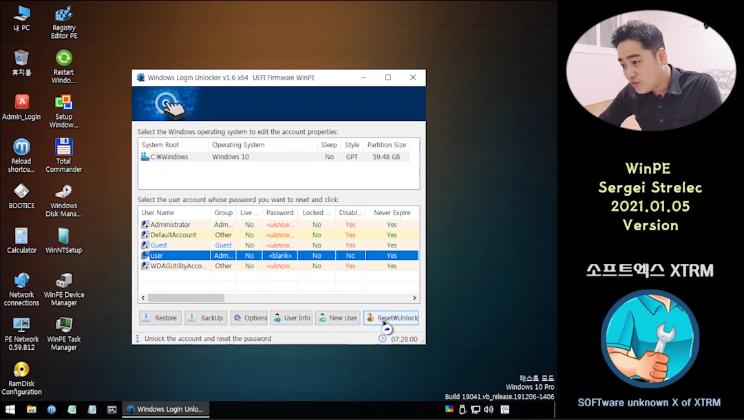Click the Locked column header
The width and height of the screenshot is (744, 420).
click(x=317, y=213)
